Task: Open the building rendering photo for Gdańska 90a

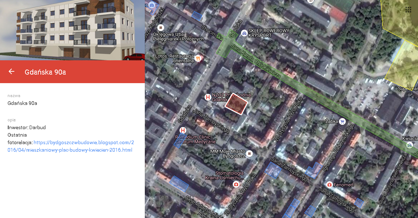Action: tap(72, 30)
